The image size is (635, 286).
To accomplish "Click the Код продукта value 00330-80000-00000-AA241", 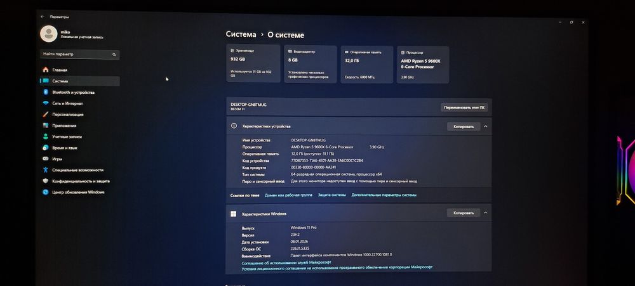I will pyautogui.click(x=314, y=167).
